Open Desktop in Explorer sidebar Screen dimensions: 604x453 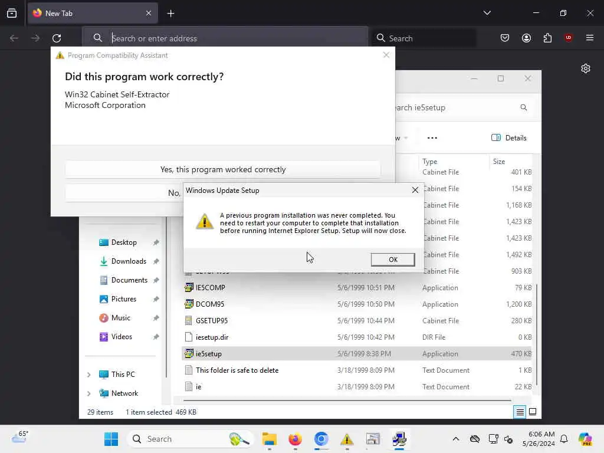(x=124, y=242)
